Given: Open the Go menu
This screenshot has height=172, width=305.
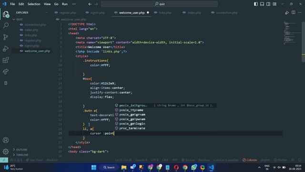Looking at the screenshot, I should (x=56, y=4).
